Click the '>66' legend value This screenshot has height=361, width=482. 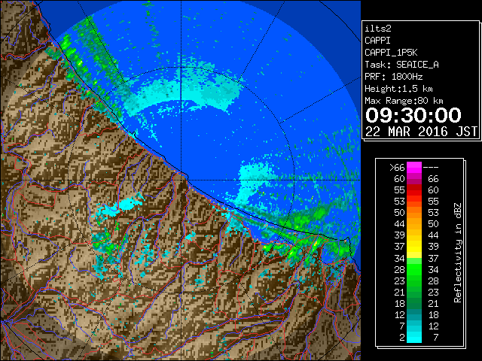397,168
